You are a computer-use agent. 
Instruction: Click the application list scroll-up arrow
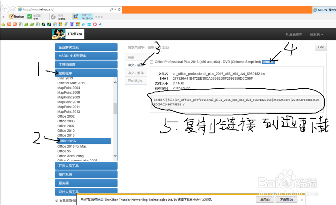[x=115, y=82]
